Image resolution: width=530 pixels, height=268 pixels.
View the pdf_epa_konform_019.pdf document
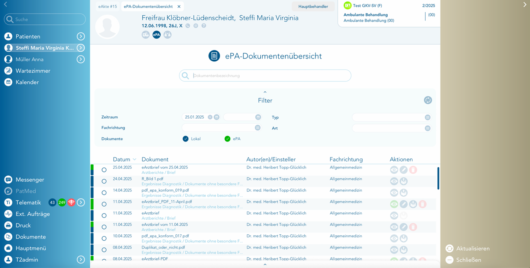pos(394,193)
